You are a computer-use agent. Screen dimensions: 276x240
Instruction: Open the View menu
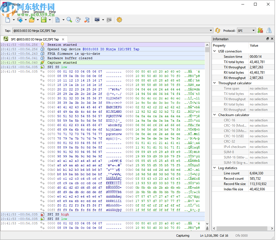point(25,12)
